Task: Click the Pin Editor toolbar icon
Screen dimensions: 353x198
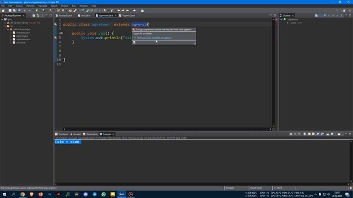Action: click(x=142, y=10)
